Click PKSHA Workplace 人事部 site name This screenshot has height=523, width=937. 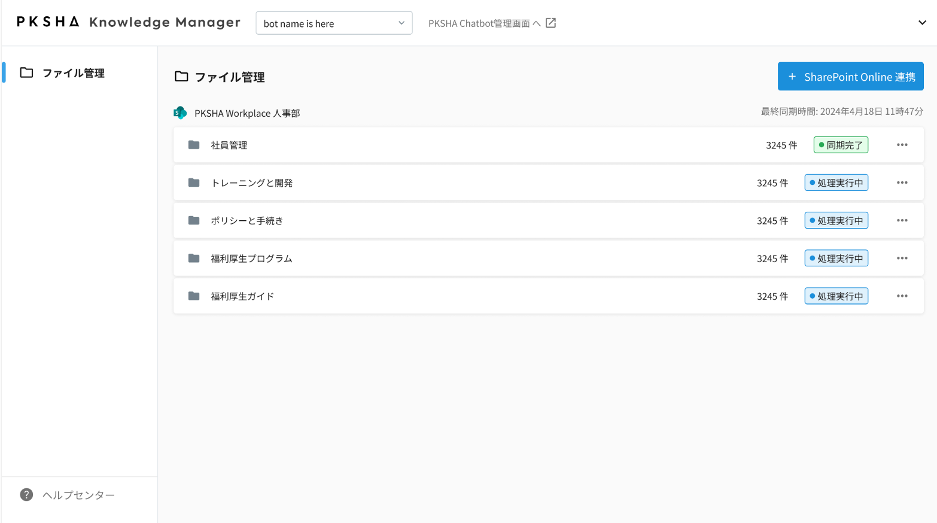(x=247, y=113)
